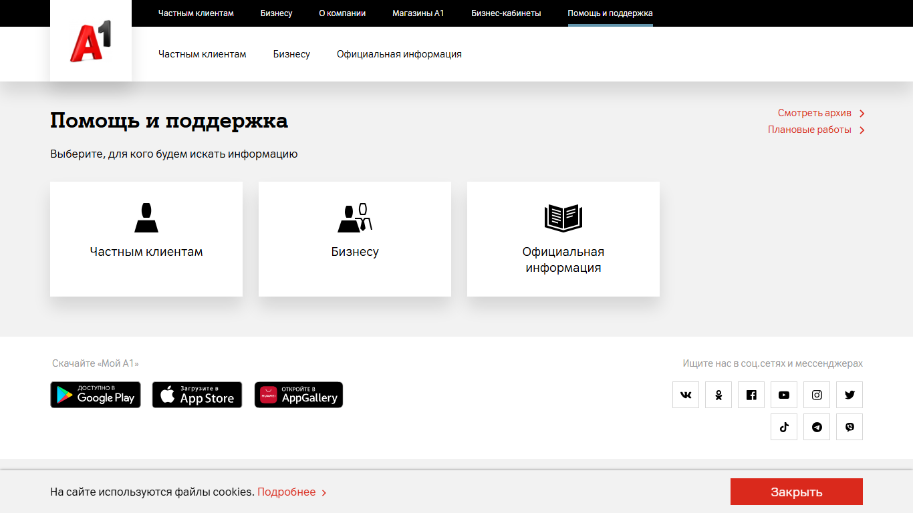Click text Ищите нас в соц.сетях и мессенджерах
The width and height of the screenshot is (913, 513).
(x=773, y=363)
